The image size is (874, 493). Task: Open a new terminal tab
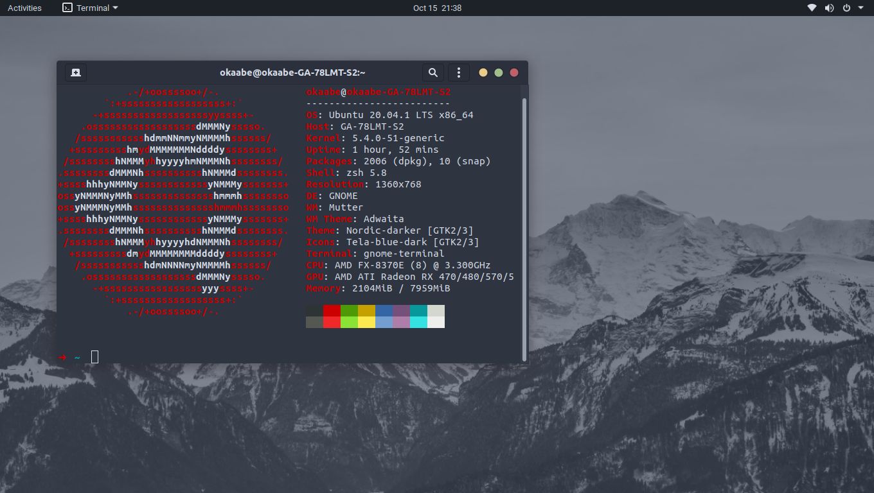(x=75, y=72)
